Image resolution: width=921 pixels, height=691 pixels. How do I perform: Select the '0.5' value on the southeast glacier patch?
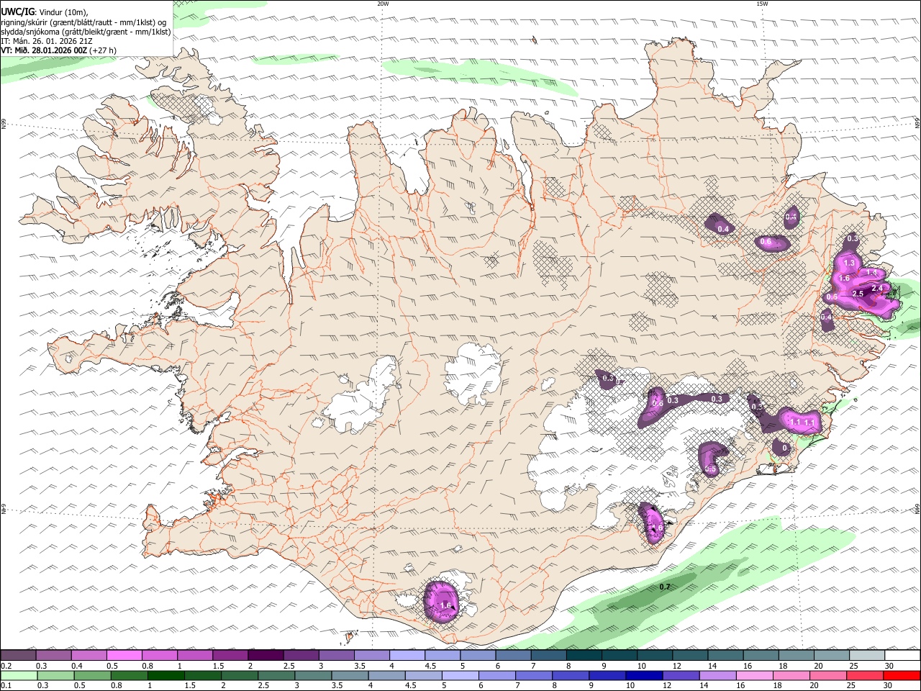(710, 469)
